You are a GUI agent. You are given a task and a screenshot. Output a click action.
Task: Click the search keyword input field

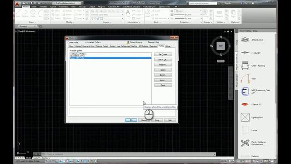[202, 3]
